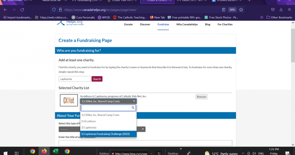Open Task View on the taskbar
This screenshot has height=155, width=295.
point(16,153)
